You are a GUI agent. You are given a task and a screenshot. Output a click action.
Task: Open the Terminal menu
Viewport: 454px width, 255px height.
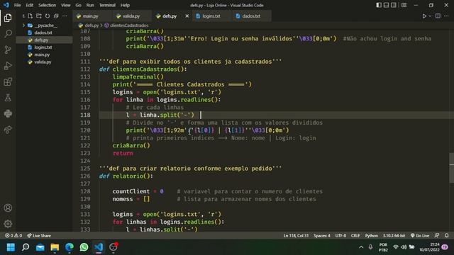[x=107, y=5]
